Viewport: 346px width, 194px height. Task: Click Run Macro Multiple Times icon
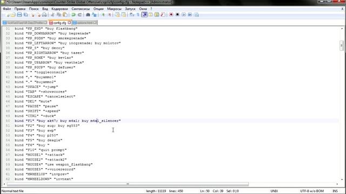[x=190, y=15]
